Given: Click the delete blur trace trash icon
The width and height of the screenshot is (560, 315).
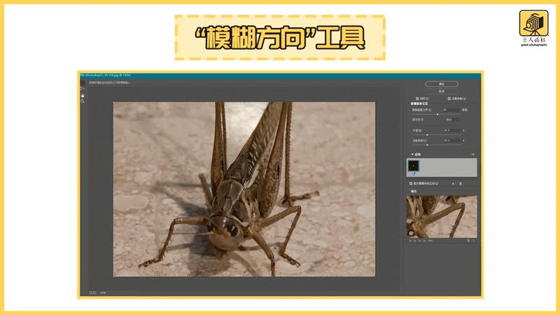Looking at the screenshot, I should [461, 183].
